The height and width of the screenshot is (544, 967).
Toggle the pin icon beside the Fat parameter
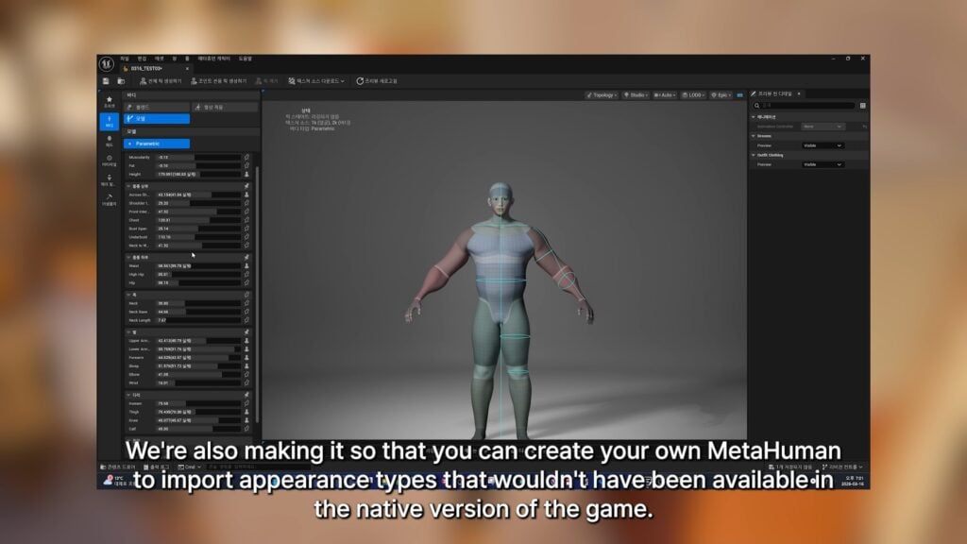tap(246, 165)
